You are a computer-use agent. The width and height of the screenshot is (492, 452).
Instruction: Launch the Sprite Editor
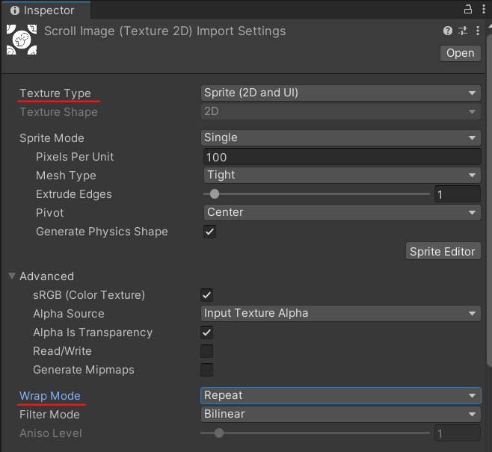tap(443, 251)
